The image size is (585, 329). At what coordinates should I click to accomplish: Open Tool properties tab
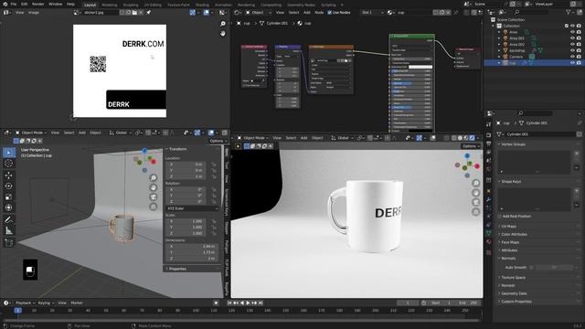coord(489,124)
